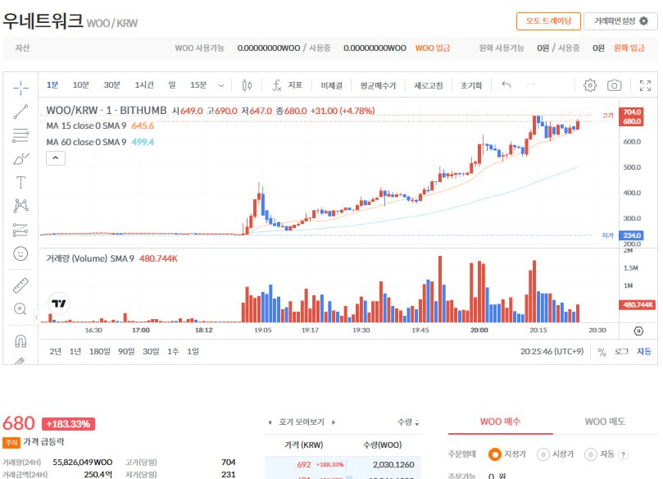Switch to the WOO 매도 tab

pyautogui.click(x=605, y=422)
